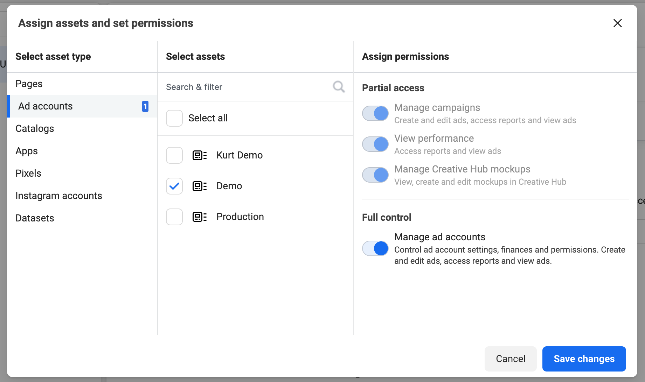Open the Pages asset type
Screen dimensions: 645x382
pyautogui.click(x=29, y=84)
